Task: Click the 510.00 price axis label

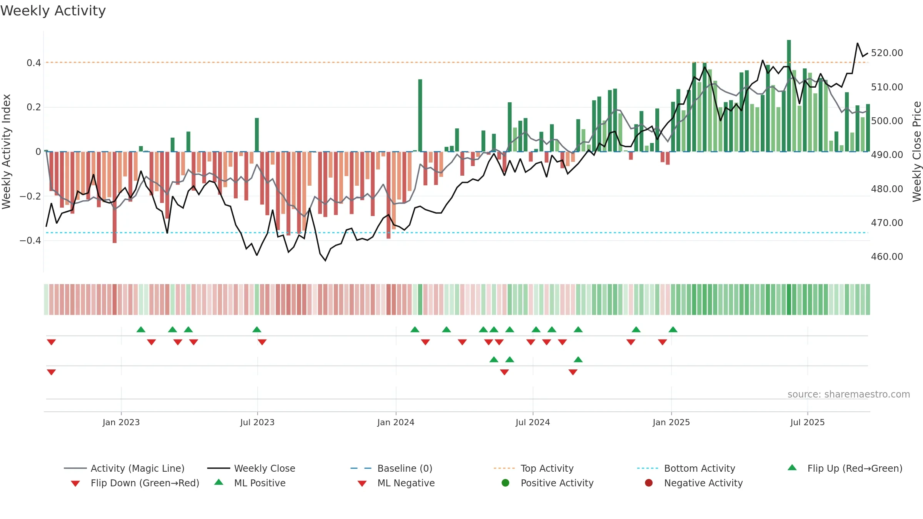Action: (887, 87)
